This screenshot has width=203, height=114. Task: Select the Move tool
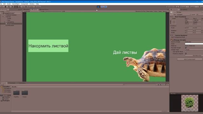(5, 7)
